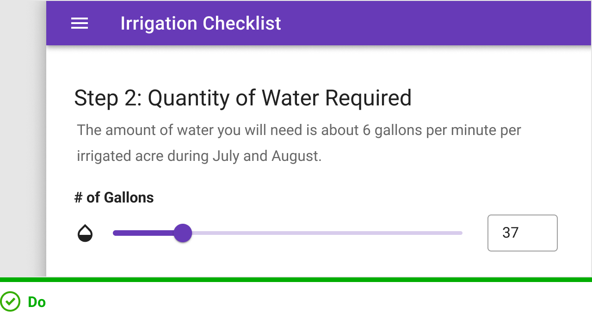Click the purple app bar right of title

click(x=435, y=23)
